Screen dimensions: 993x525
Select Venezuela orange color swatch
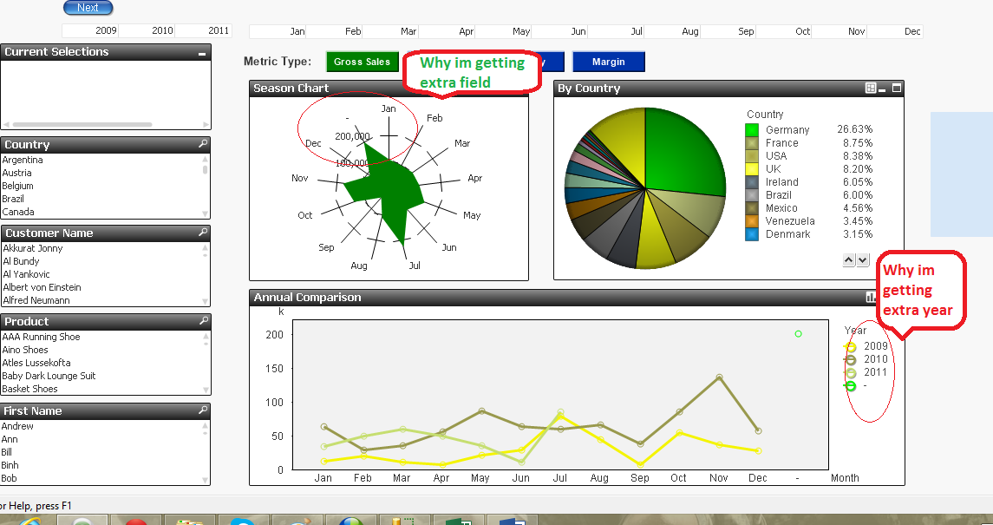coord(752,221)
